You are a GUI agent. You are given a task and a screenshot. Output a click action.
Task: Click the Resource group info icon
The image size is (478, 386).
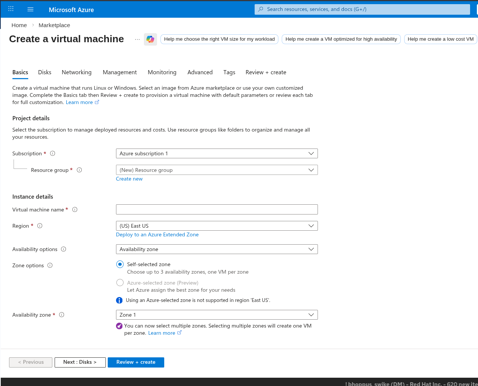(x=79, y=170)
